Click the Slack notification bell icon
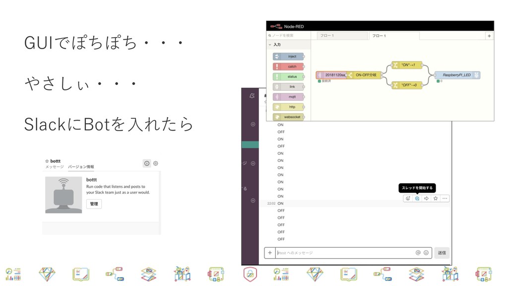This screenshot has width=508, height=286. pos(252,96)
